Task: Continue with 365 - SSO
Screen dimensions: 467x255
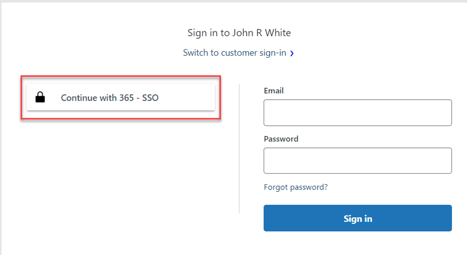Action: coord(120,97)
